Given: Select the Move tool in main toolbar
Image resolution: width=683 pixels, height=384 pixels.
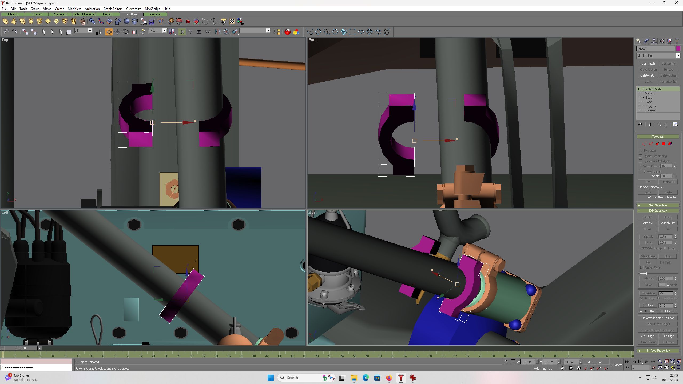Looking at the screenshot, I should pos(109,32).
